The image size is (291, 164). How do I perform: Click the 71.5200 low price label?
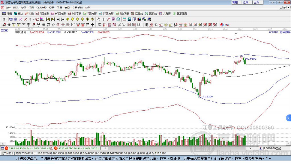(208, 96)
